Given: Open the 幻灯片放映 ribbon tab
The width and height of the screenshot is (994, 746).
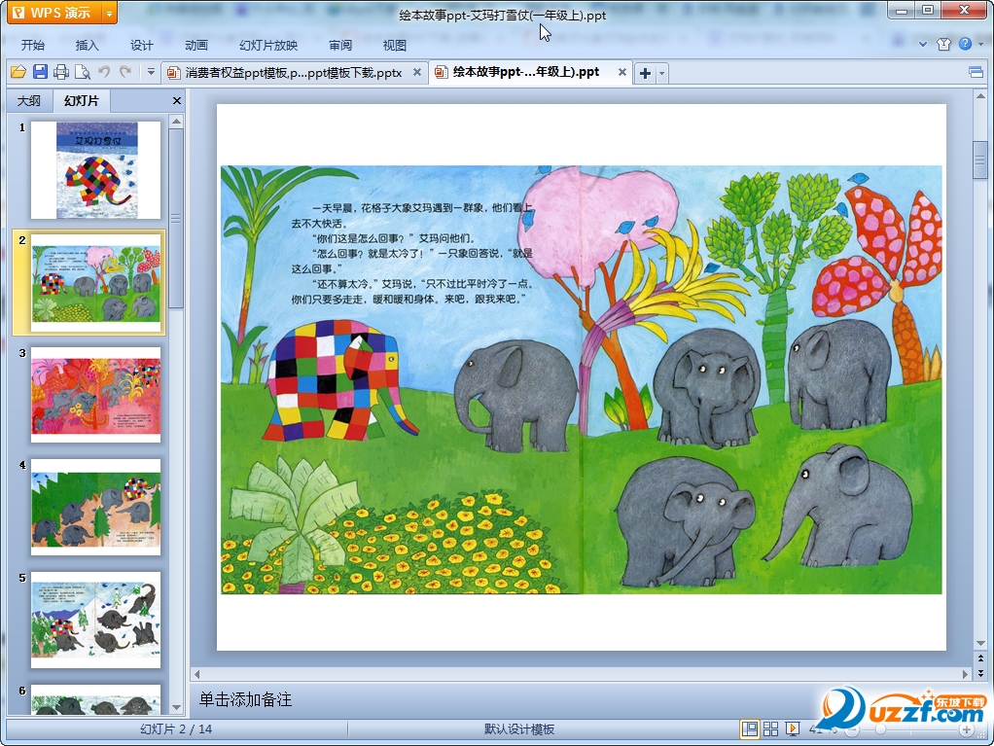Looking at the screenshot, I should click(268, 45).
